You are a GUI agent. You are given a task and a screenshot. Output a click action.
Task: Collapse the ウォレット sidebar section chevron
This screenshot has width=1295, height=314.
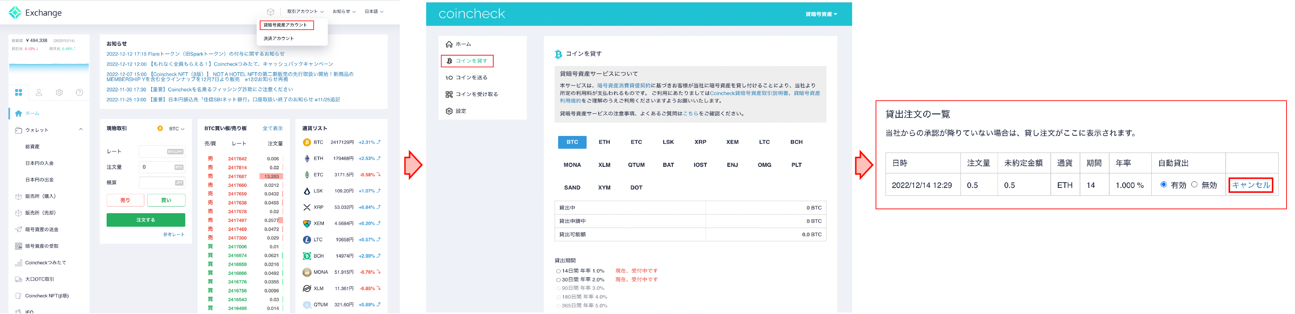coord(81,129)
